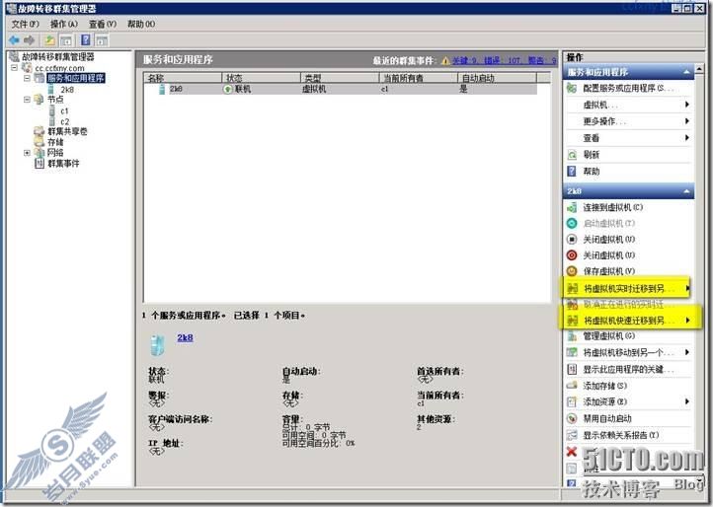Click the 配置服务或应用程序 action icon
The width and height of the screenshot is (713, 507).
point(572,88)
